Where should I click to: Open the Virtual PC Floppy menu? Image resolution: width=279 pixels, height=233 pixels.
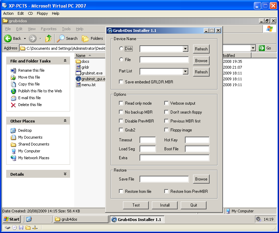42,13
